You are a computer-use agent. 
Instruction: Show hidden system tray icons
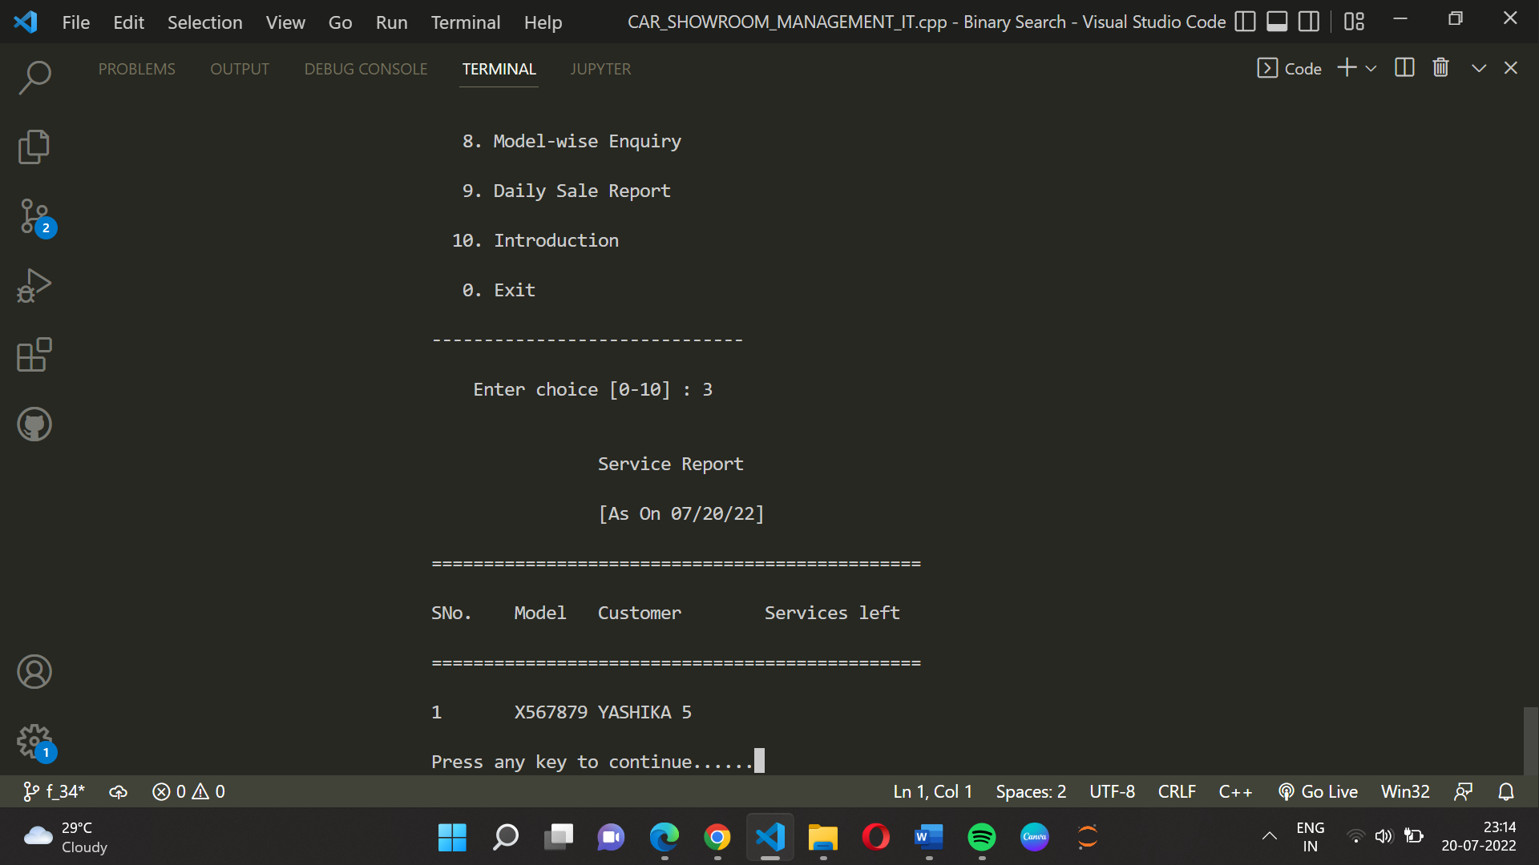[x=1270, y=836]
